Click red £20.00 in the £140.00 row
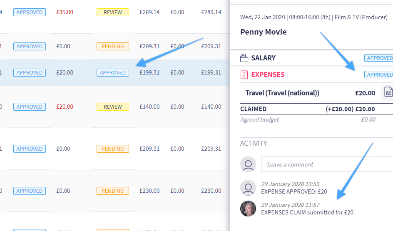Image resolution: width=393 pixels, height=231 pixels. click(65, 107)
